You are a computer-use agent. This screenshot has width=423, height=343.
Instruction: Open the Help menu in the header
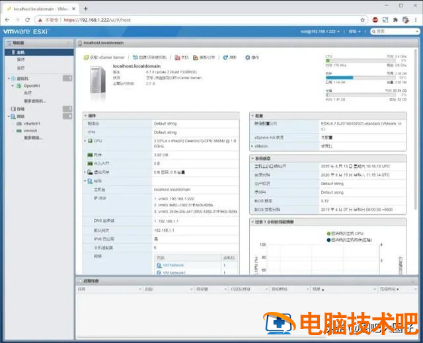click(354, 32)
